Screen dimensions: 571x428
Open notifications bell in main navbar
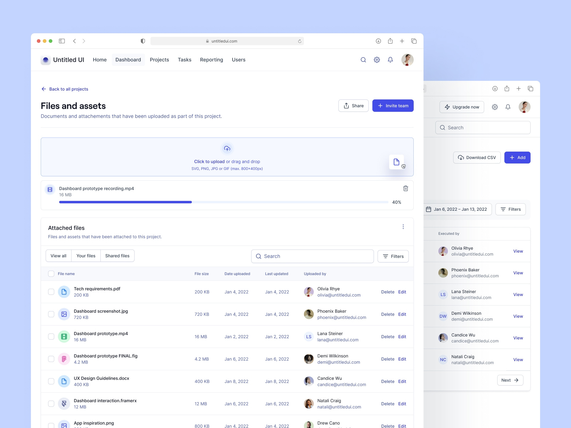pos(390,60)
